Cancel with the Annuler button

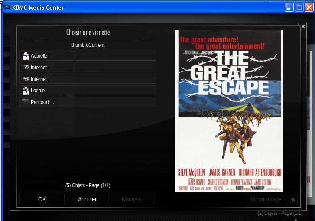(87, 199)
